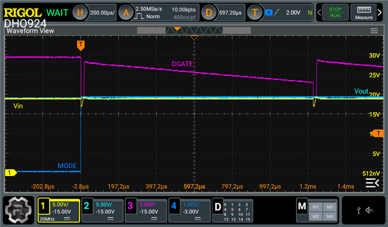Toggle the muted speaker beeper icon
Image resolution: width=388 pixels, height=227 pixels.
(369, 210)
